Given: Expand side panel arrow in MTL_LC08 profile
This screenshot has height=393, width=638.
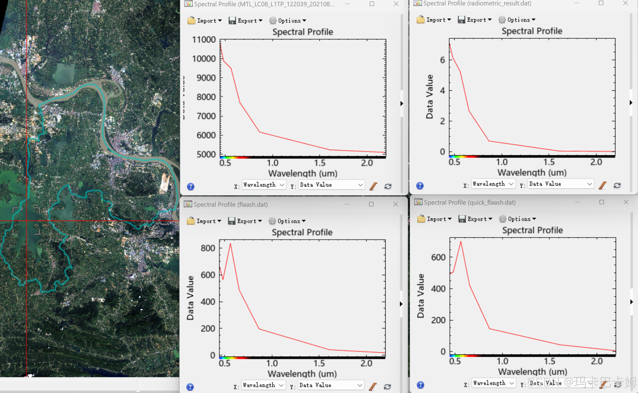Looking at the screenshot, I should pyautogui.click(x=402, y=103).
